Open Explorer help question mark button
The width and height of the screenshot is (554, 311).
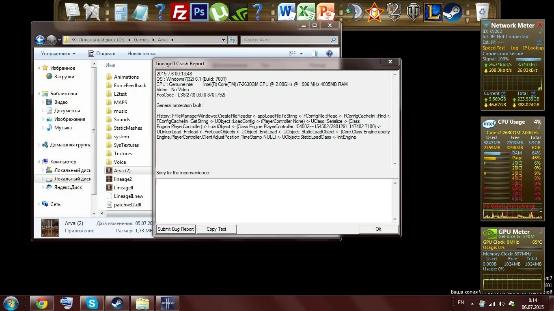[330, 54]
